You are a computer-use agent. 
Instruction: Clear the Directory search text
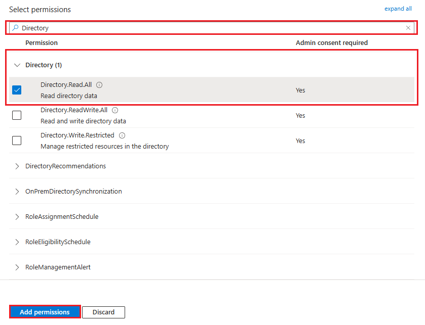pos(408,28)
